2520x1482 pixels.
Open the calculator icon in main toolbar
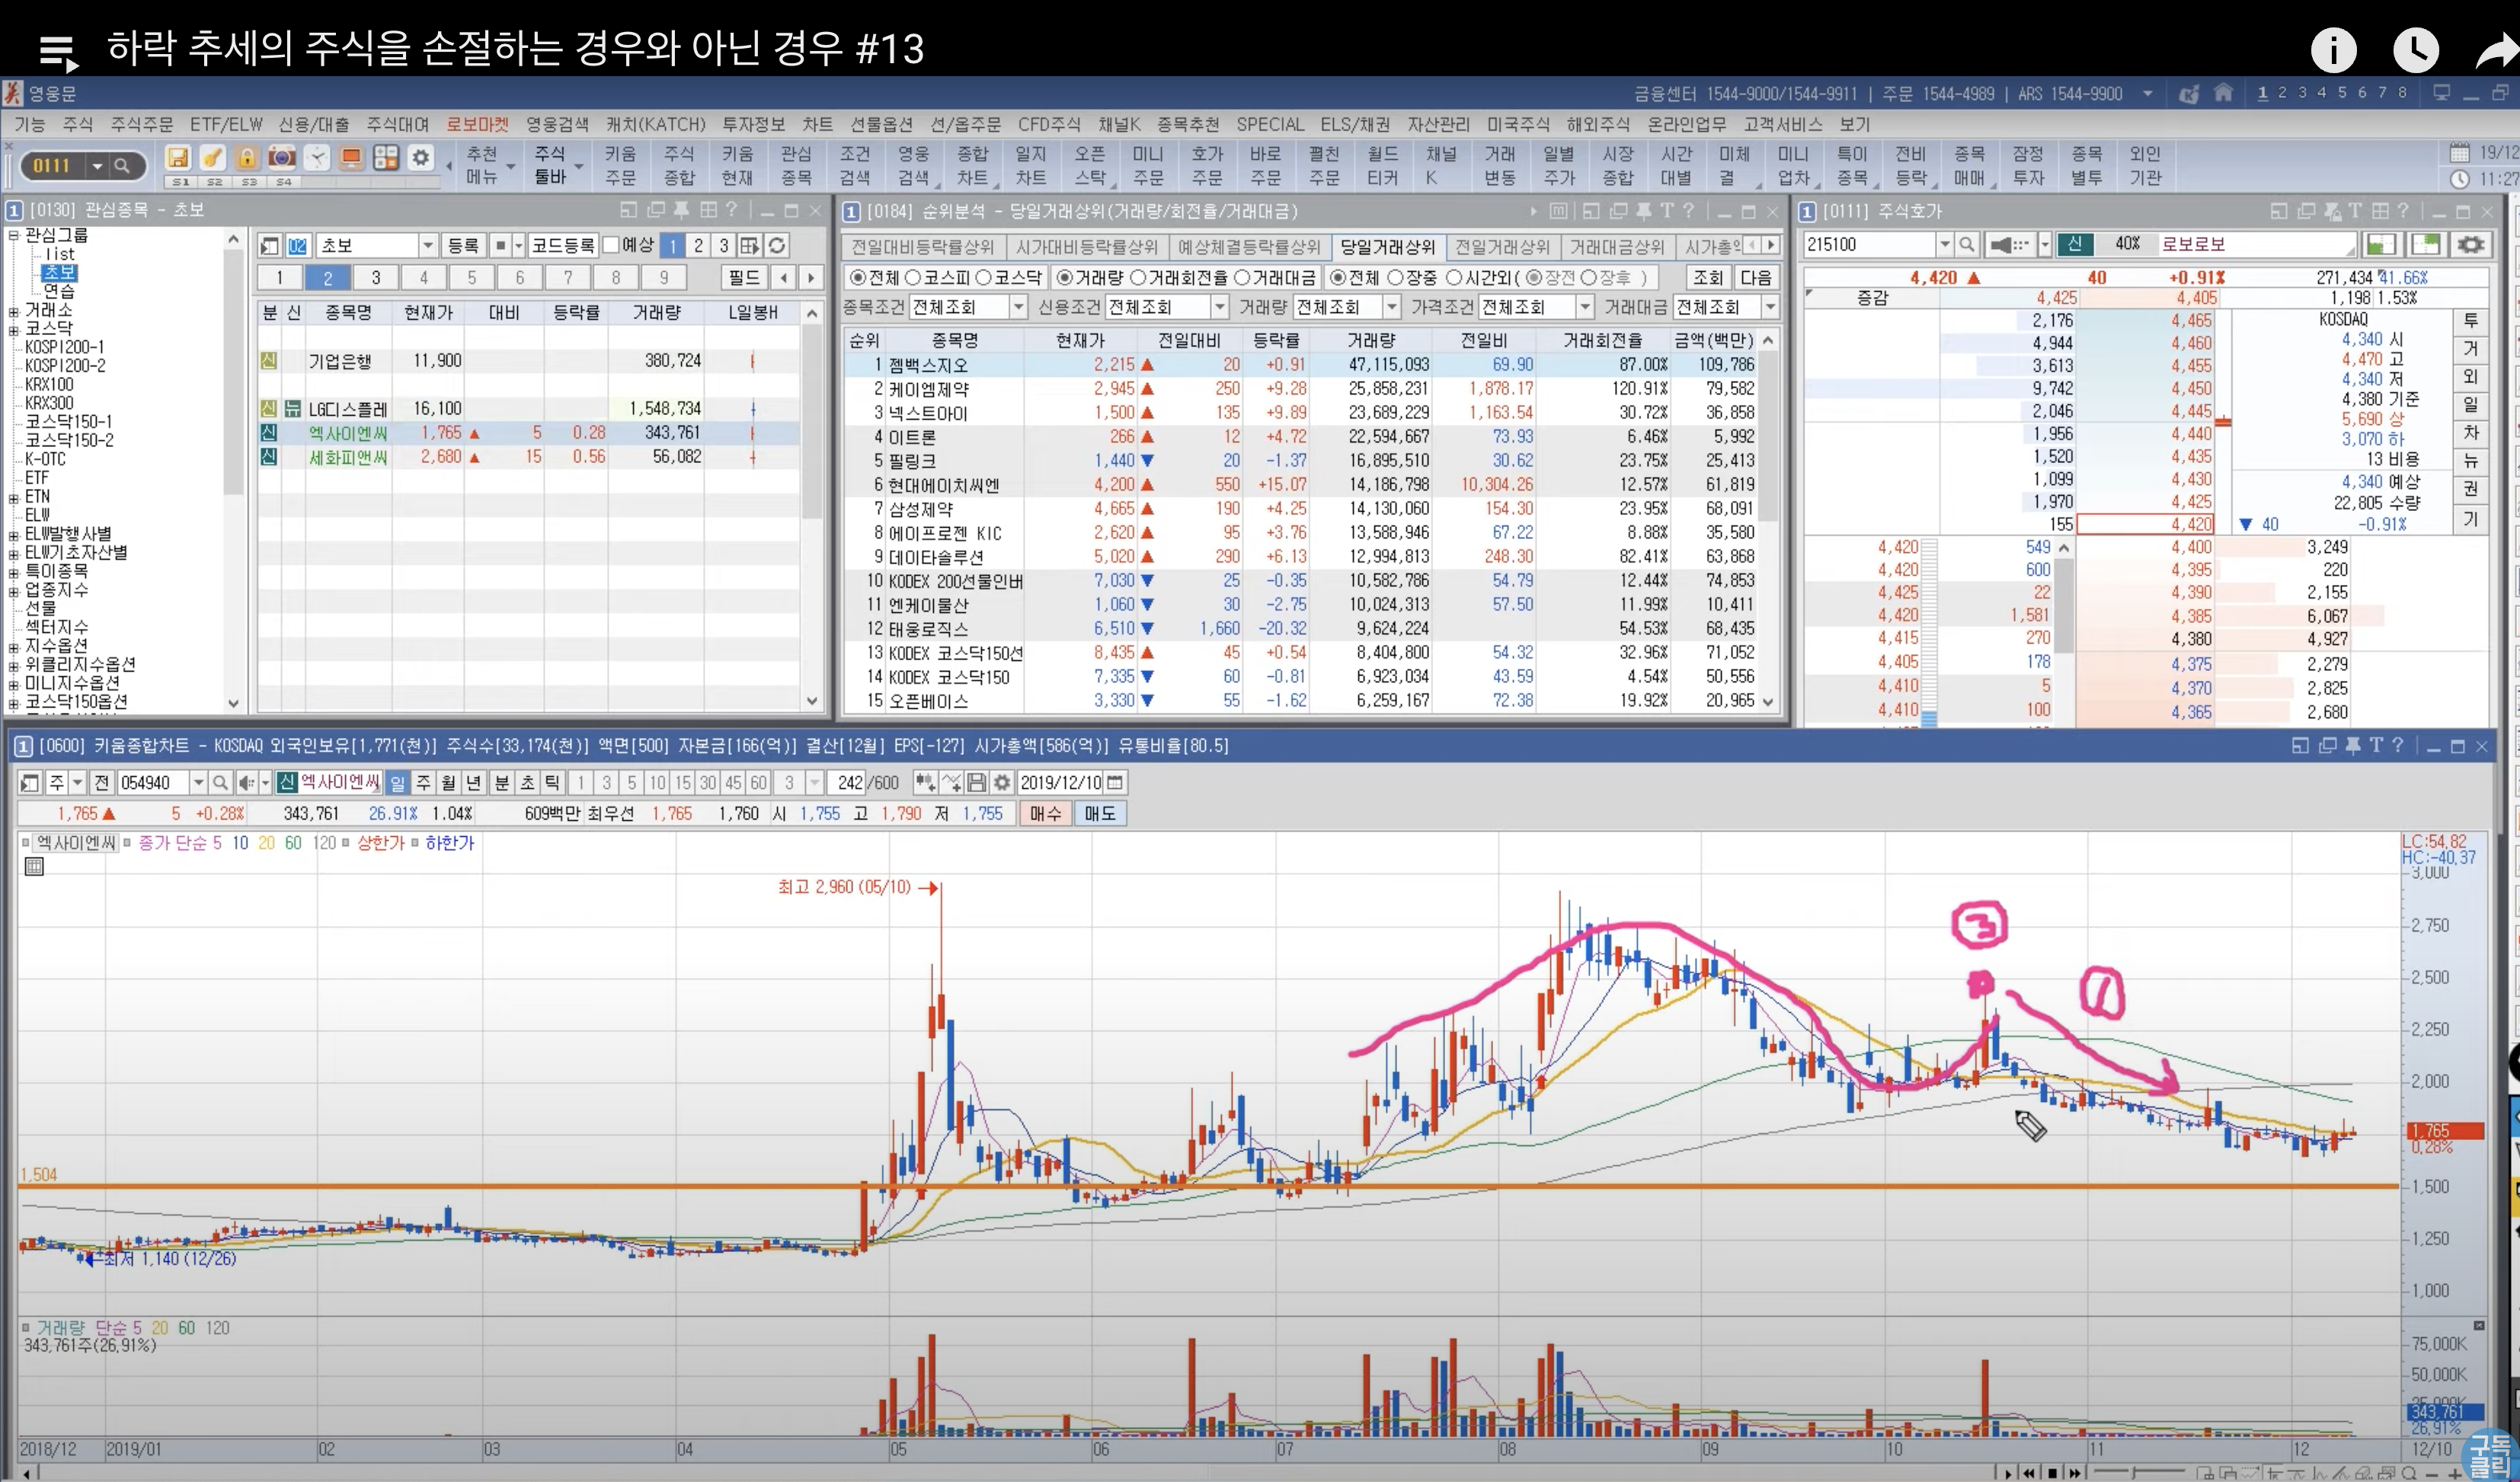coord(386,157)
